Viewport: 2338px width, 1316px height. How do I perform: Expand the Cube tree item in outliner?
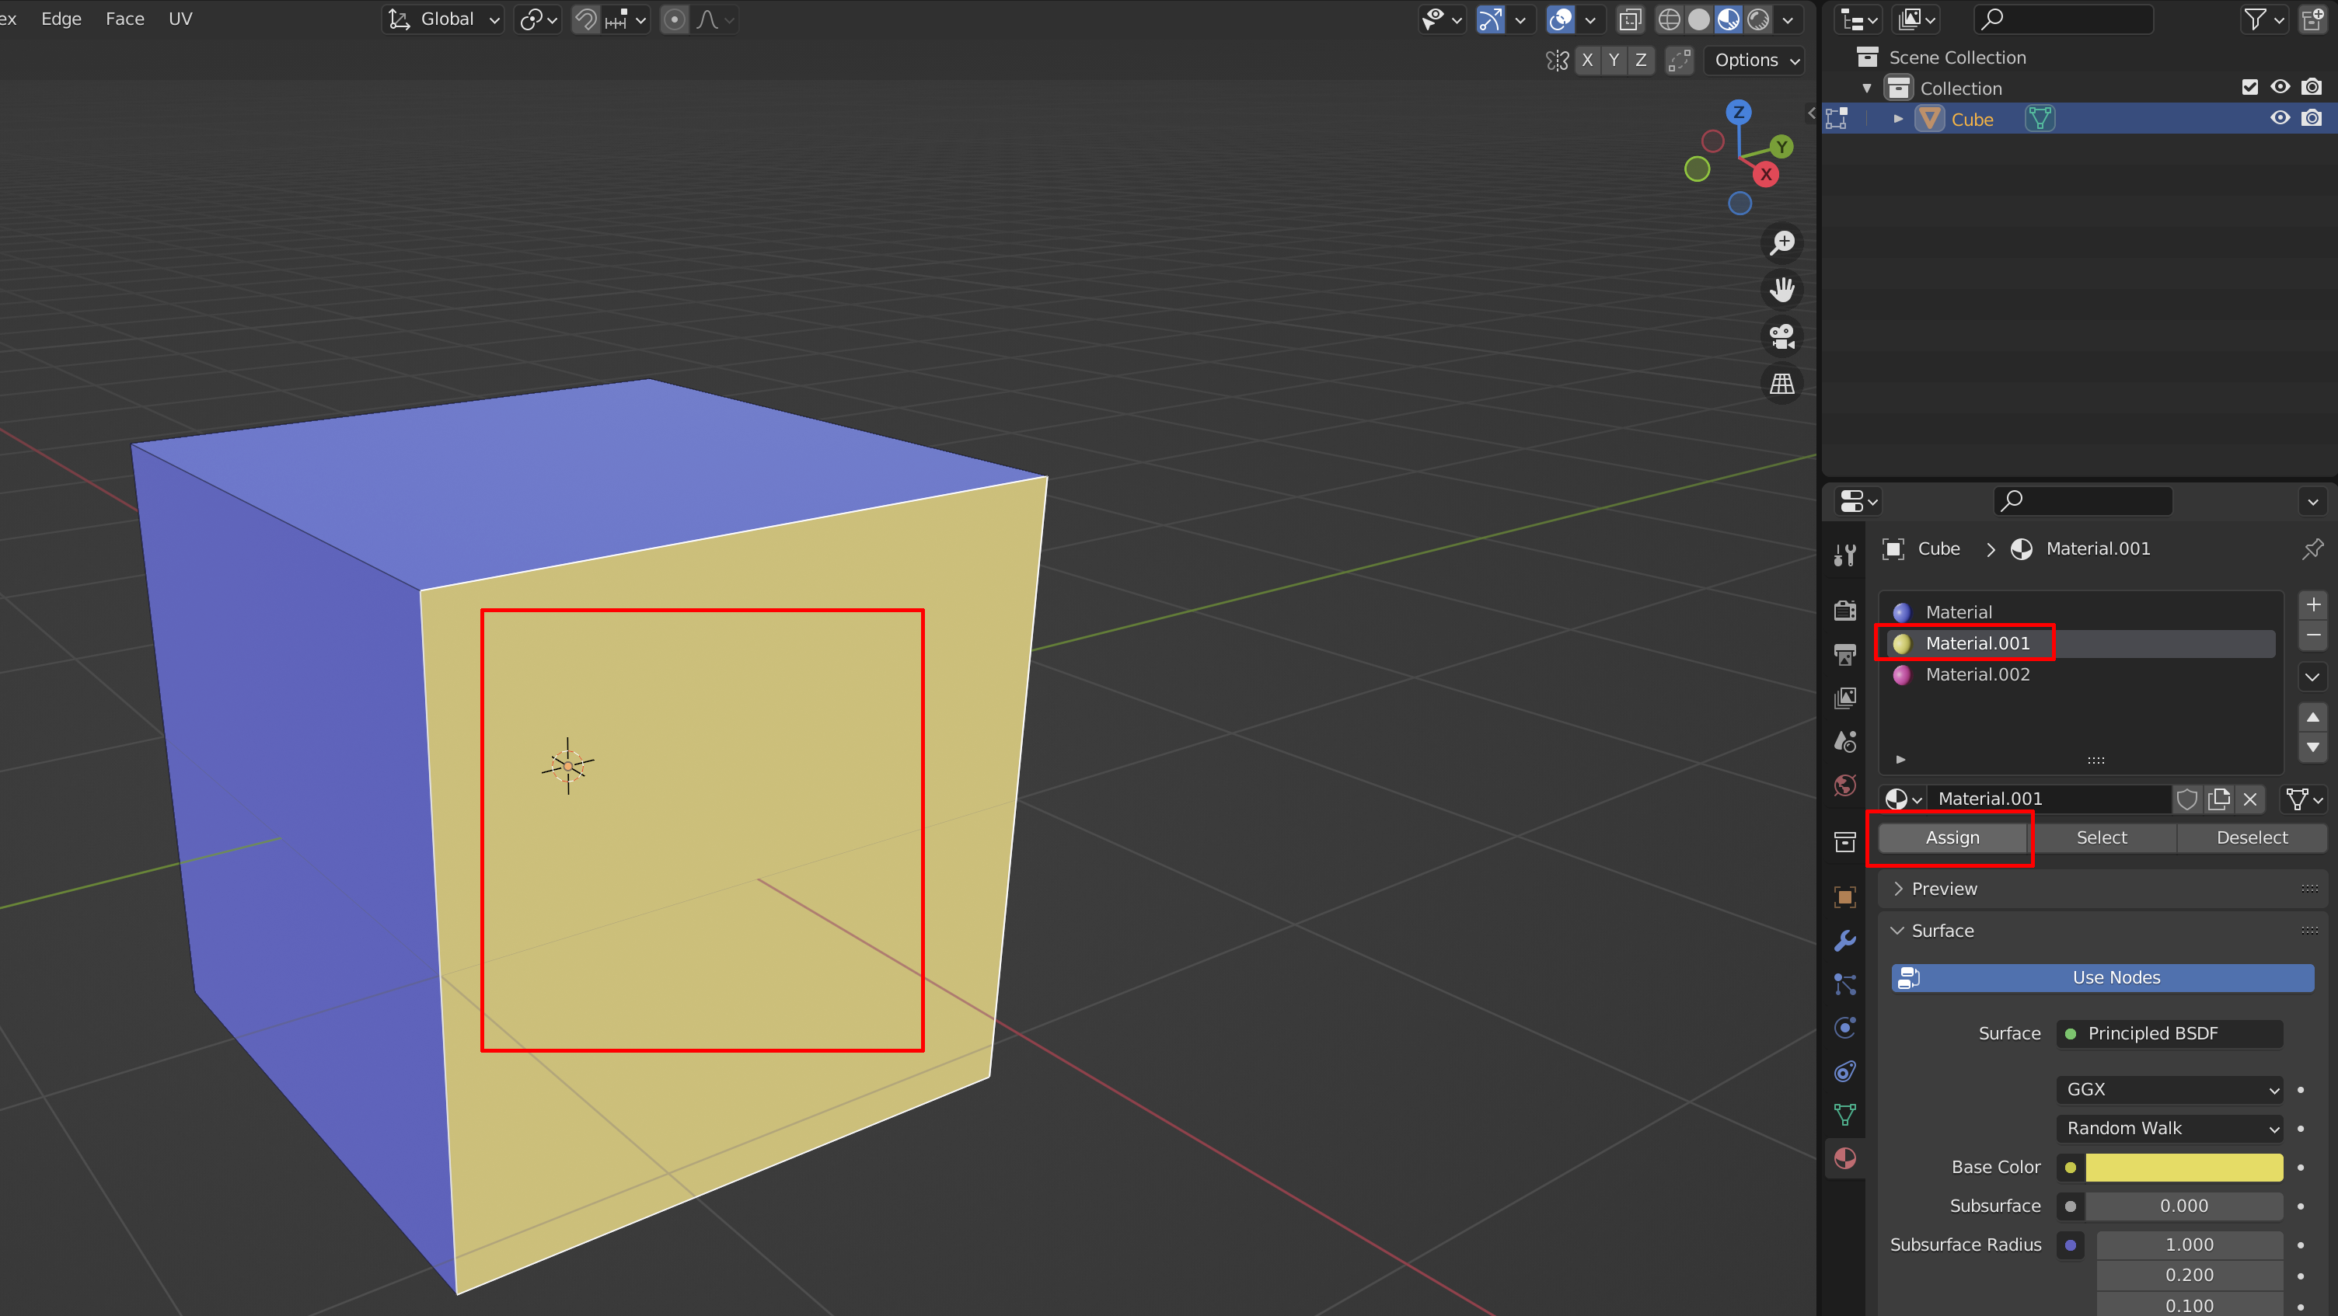click(x=1898, y=119)
